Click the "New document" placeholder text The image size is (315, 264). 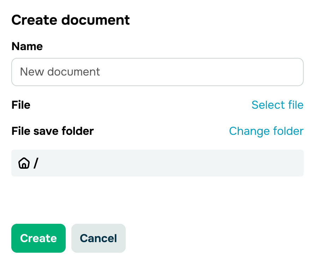[60, 72]
